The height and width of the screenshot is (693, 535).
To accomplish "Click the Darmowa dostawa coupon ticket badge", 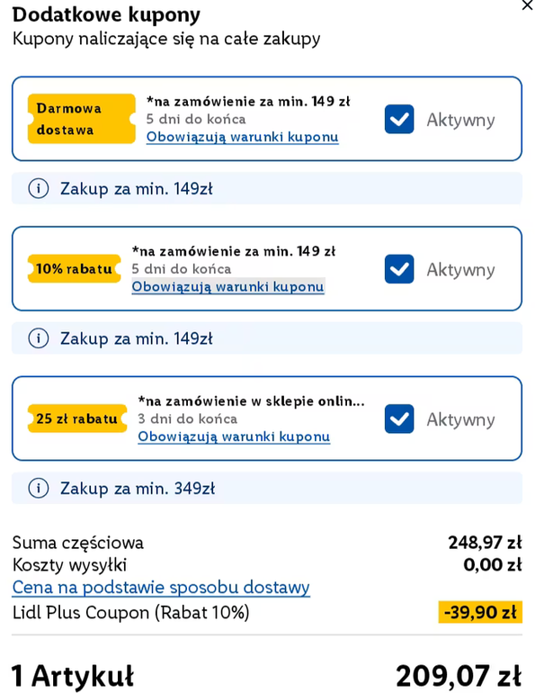I will tap(82, 119).
